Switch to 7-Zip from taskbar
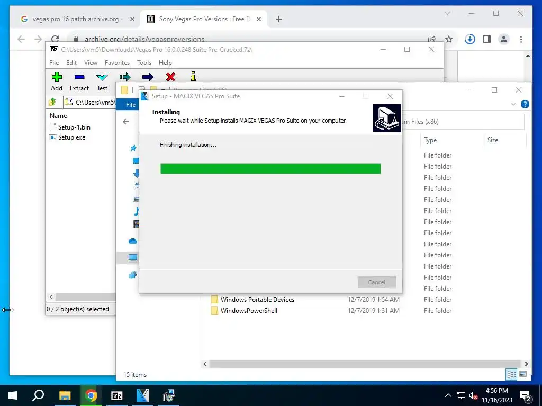Viewport: 542px width, 406px height. tap(117, 395)
